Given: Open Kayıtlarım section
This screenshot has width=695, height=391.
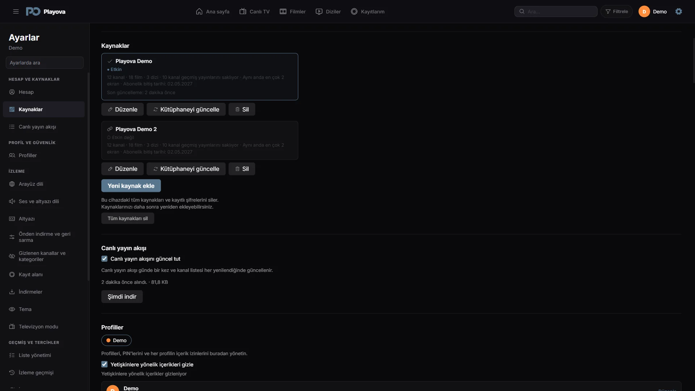Looking at the screenshot, I should [x=367, y=12].
